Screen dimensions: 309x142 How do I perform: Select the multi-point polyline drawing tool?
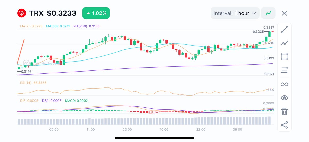pos(284,43)
